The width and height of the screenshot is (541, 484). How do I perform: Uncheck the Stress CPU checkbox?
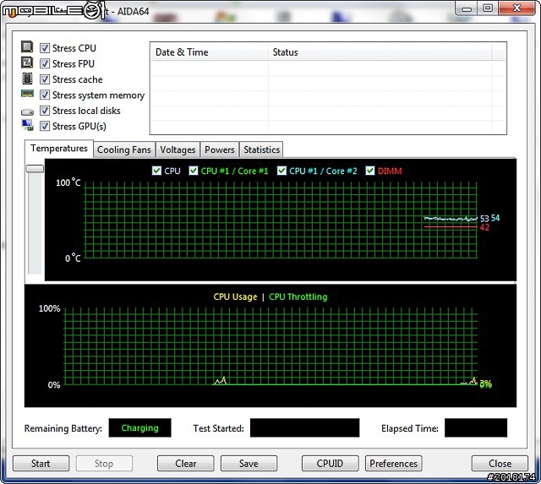45,48
